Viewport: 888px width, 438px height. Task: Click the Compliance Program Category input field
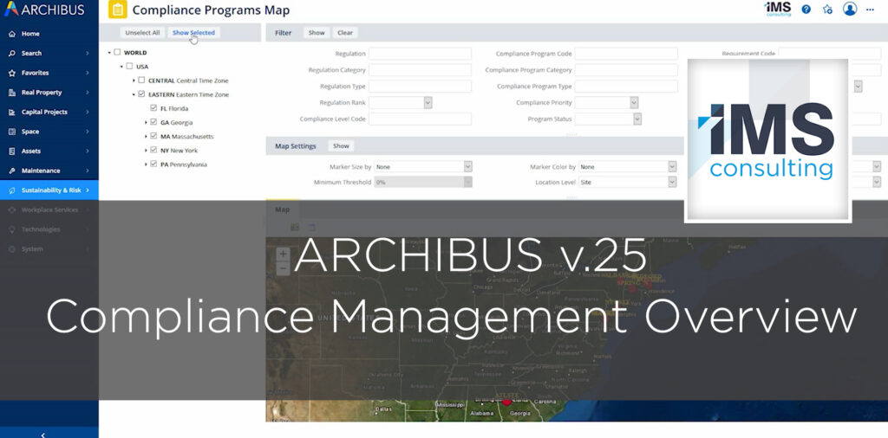(x=626, y=70)
